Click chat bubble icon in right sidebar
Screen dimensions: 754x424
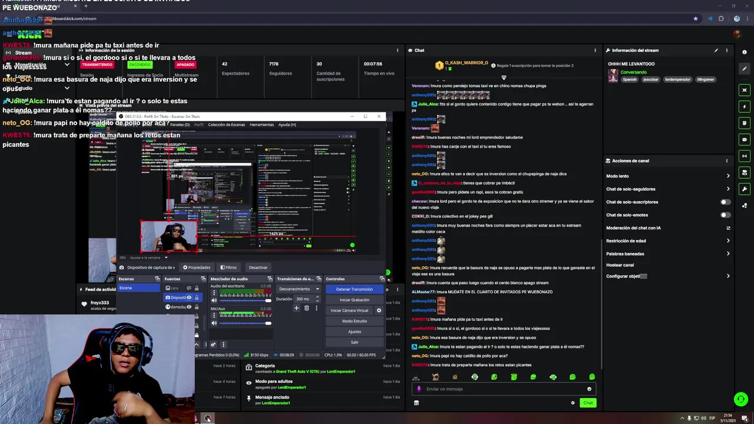pyautogui.click(x=745, y=140)
